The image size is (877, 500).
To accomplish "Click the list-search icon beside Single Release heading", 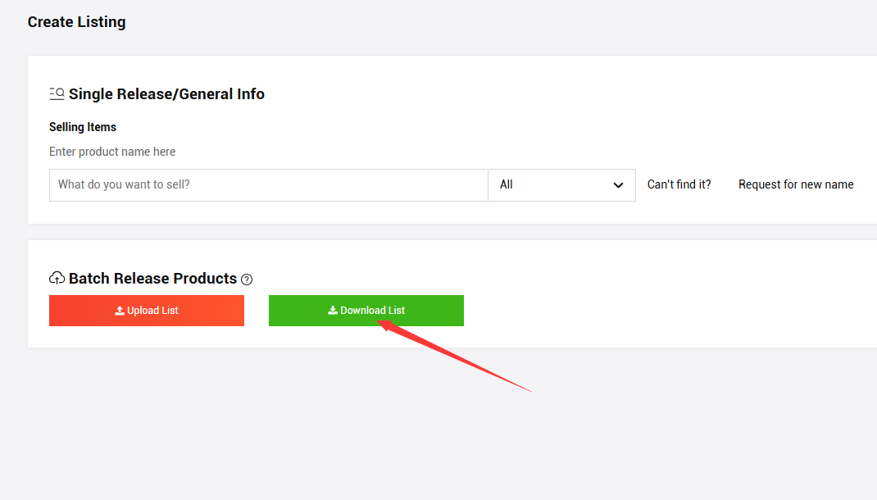I will click(57, 93).
